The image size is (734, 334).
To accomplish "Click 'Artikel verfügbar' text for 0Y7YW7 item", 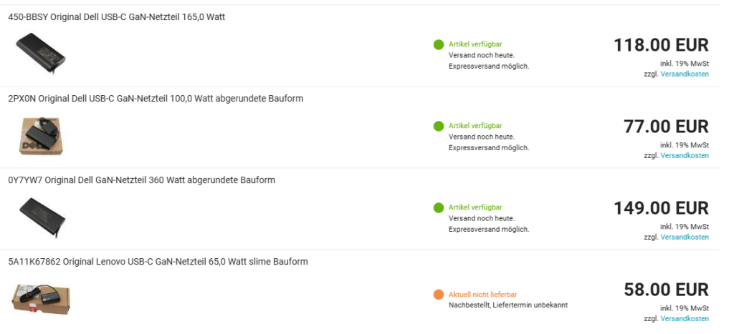I will click(x=475, y=207).
